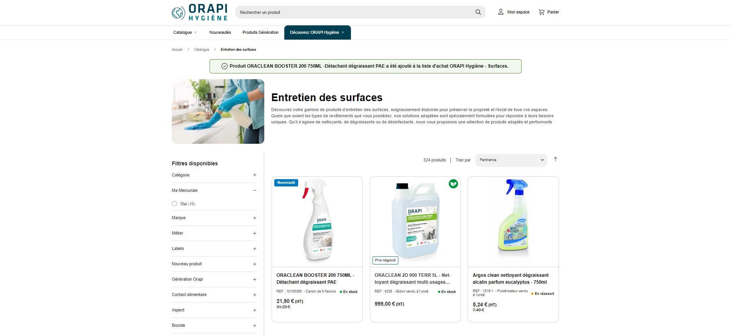Open the Pertinence sort dropdown
The width and height of the screenshot is (730, 336).
click(511, 160)
